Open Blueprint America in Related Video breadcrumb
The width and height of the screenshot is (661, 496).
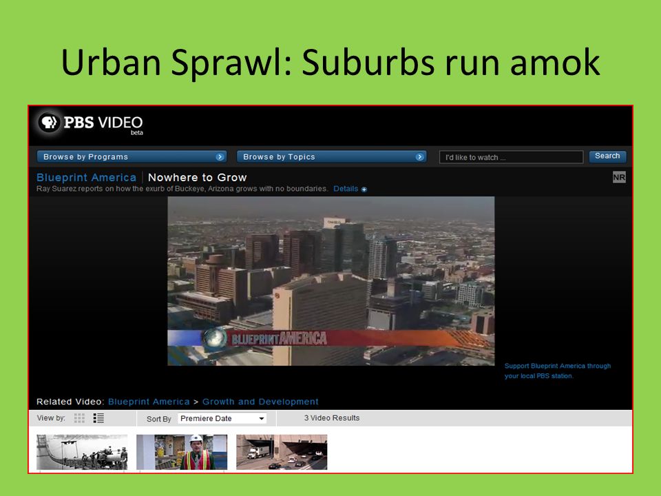coord(149,402)
